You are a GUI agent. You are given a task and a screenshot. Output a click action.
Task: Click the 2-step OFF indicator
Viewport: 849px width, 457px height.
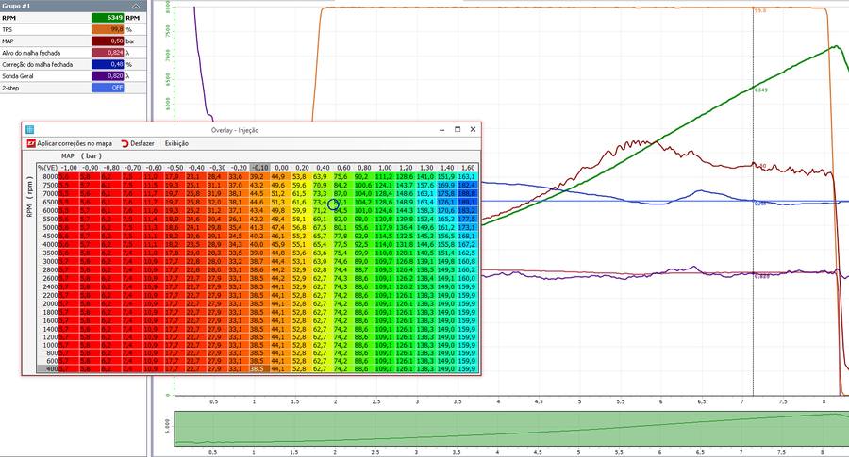coord(108,88)
